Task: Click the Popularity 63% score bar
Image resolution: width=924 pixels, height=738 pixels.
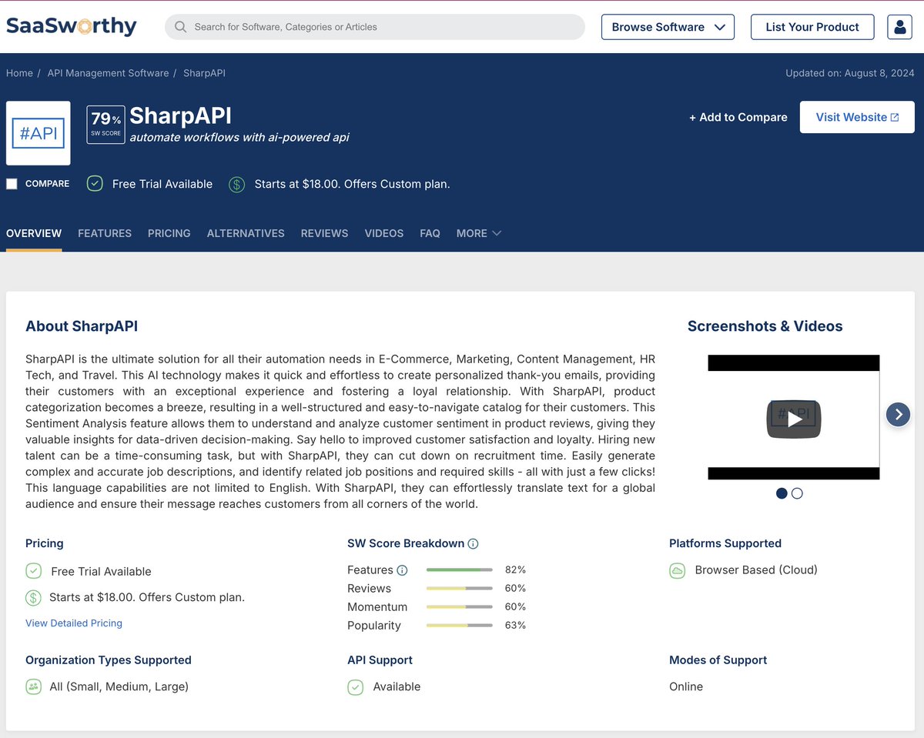Action: click(459, 626)
